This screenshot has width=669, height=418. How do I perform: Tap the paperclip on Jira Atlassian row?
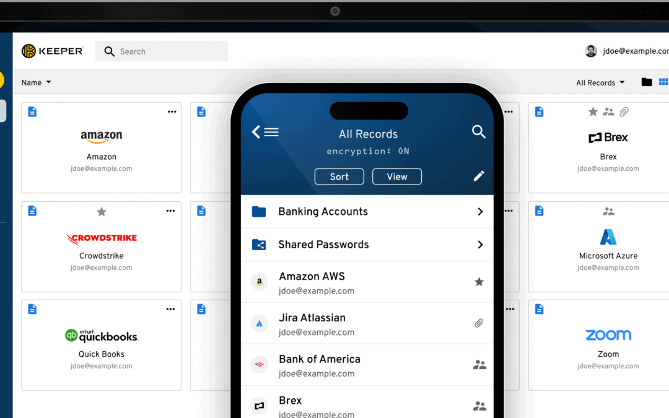point(479,323)
